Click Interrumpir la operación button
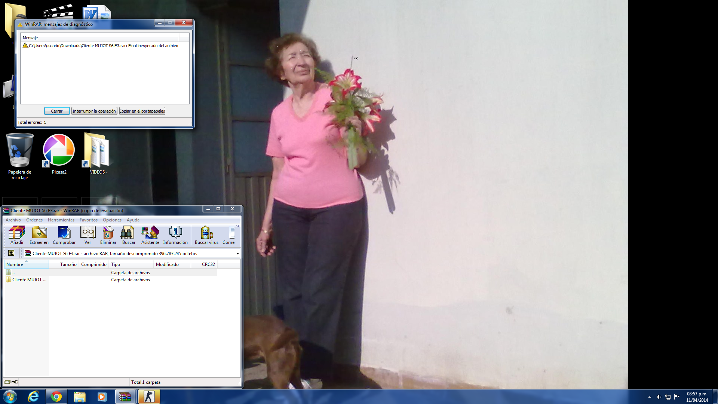 click(x=94, y=111)
